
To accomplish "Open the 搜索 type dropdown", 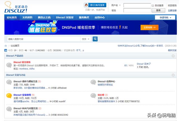I will click(x=86, y=39).
